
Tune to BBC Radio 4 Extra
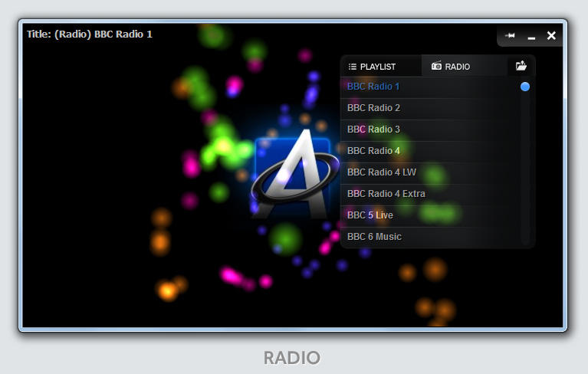[x=430, y=194]
